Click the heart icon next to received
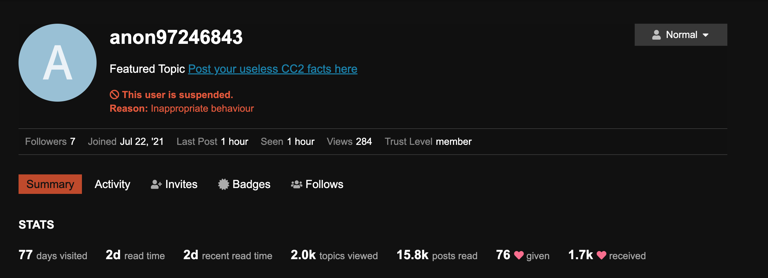Screen dimensions: 768x278 pyautogui.click(x=601, y=255)
